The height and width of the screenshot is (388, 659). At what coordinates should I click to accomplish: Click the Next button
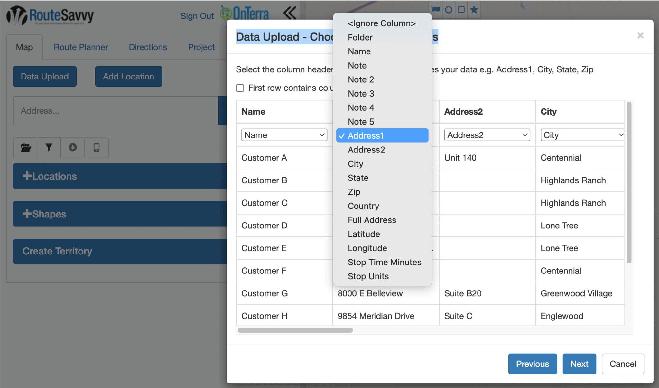click(x=579, y=364)
